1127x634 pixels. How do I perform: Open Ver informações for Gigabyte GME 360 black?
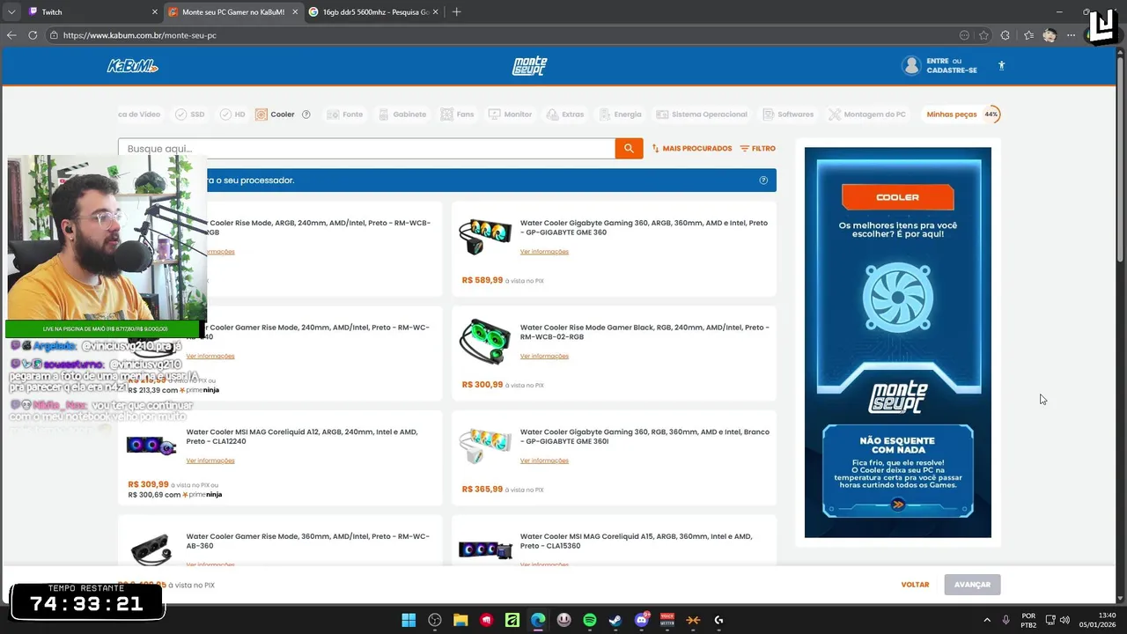544,252
